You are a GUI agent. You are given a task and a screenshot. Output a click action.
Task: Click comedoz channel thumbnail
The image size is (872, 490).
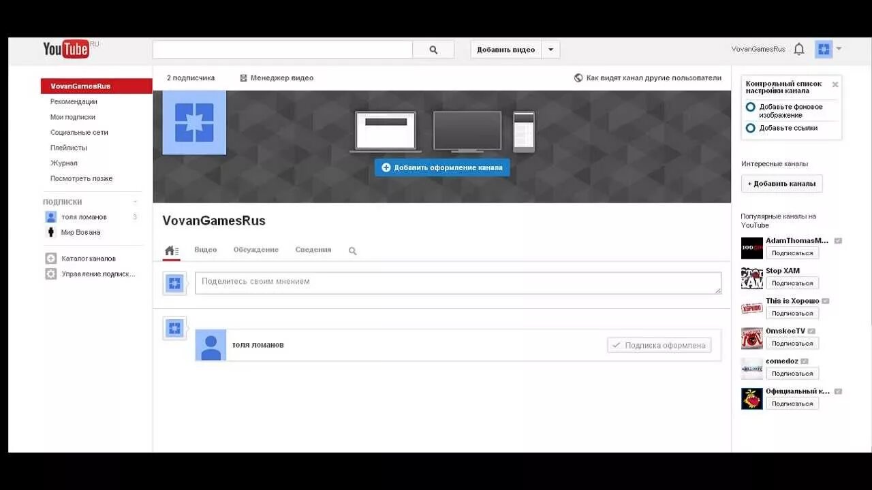[x=752, y=368]
